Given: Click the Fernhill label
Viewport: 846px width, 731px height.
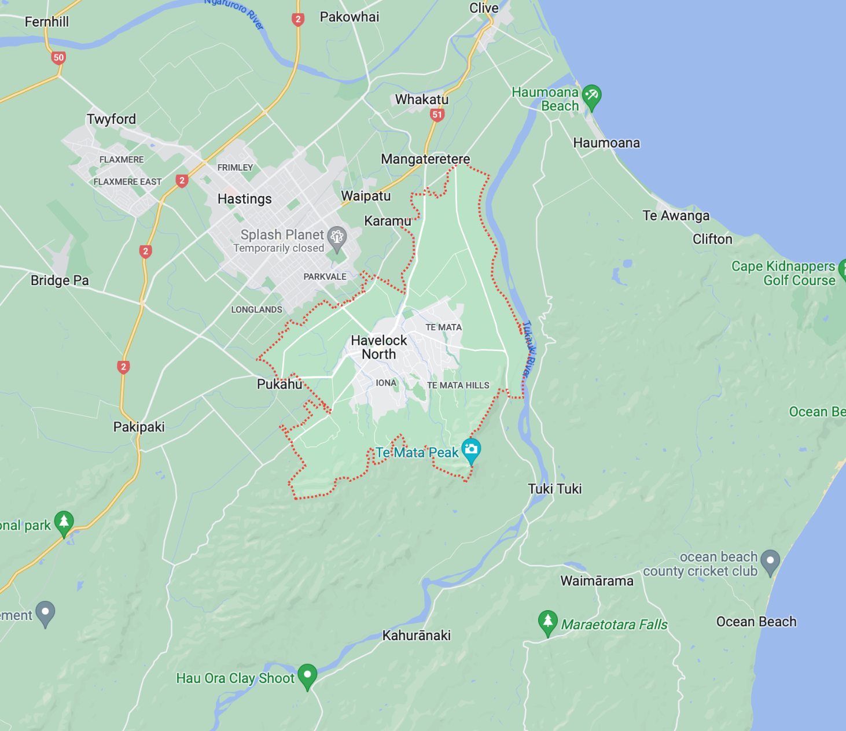Looking at the screenshot, I should tap(47, 22).
